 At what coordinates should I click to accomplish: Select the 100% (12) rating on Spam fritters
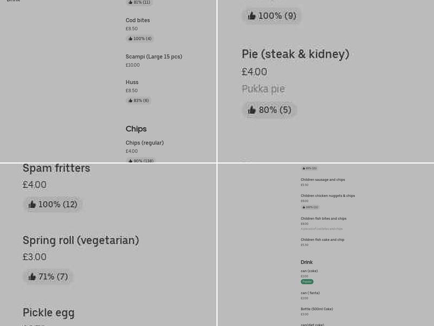tap(53, 204)
